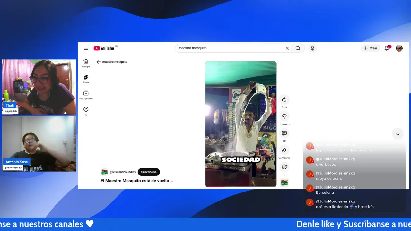Open the channel sound thumbnail below remix
The height and width of the screenshot is (231, 411).
284,183
